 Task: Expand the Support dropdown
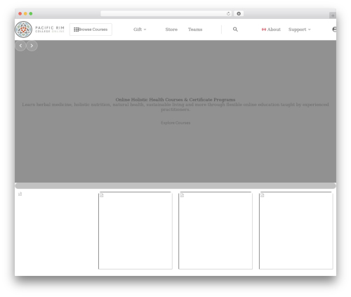300,29
